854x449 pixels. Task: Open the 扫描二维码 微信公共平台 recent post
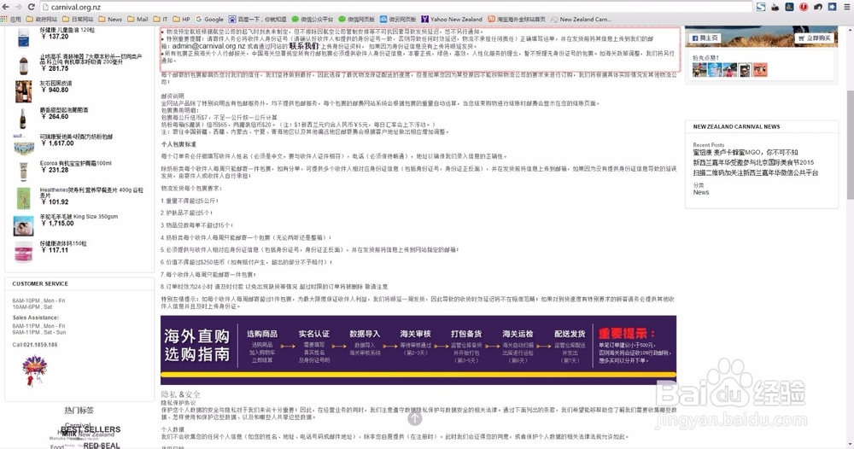[756, 172]
